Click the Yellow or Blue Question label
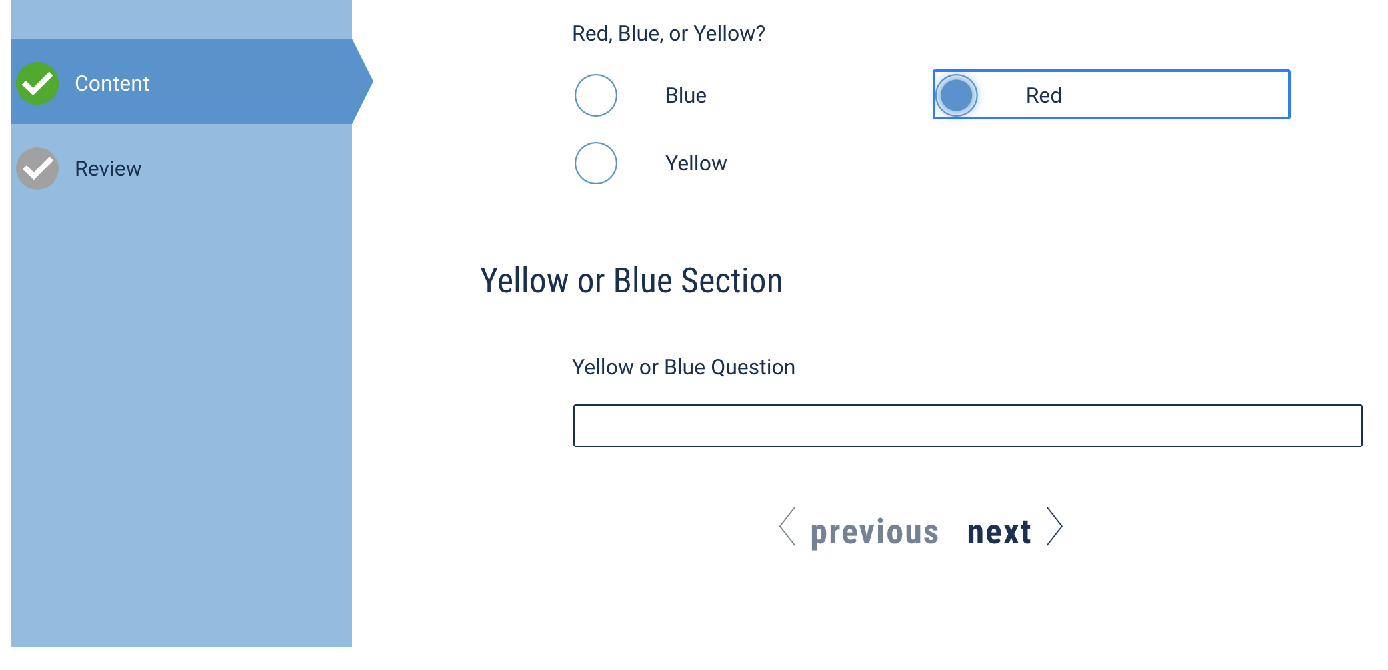 tap(683, 367)
